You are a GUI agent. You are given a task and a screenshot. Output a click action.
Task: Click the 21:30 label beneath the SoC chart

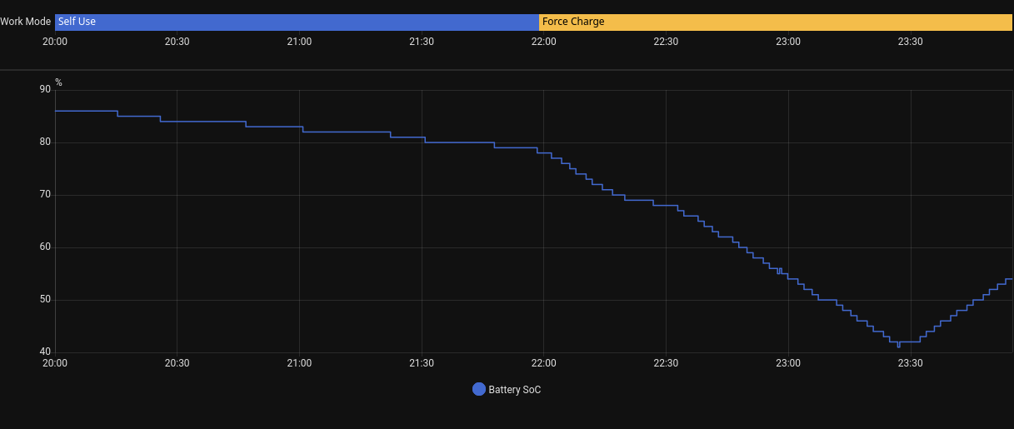click(x=422, y=363)
